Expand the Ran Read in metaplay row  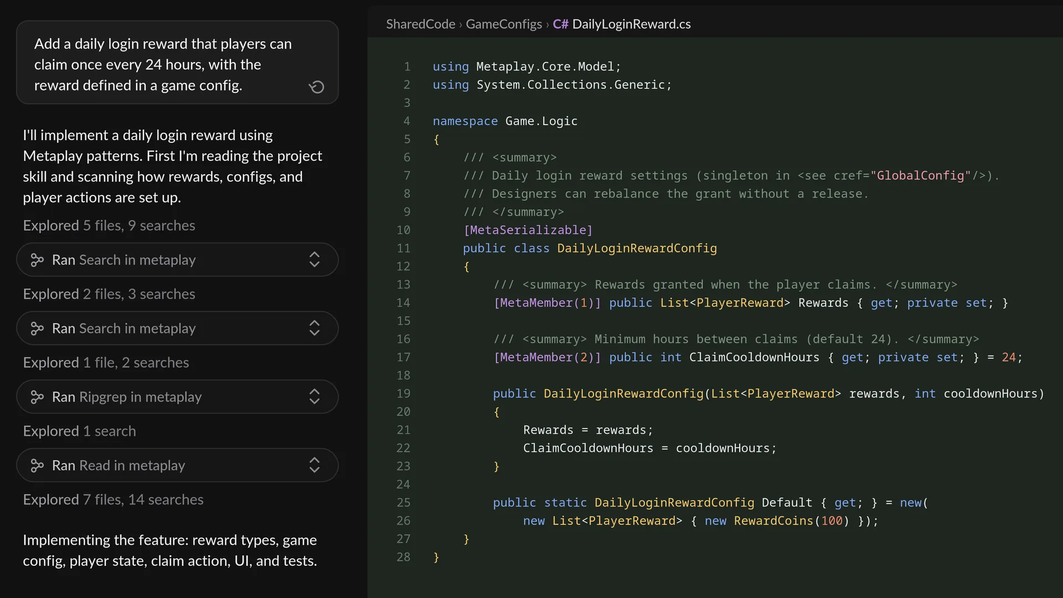pos(314,465)
